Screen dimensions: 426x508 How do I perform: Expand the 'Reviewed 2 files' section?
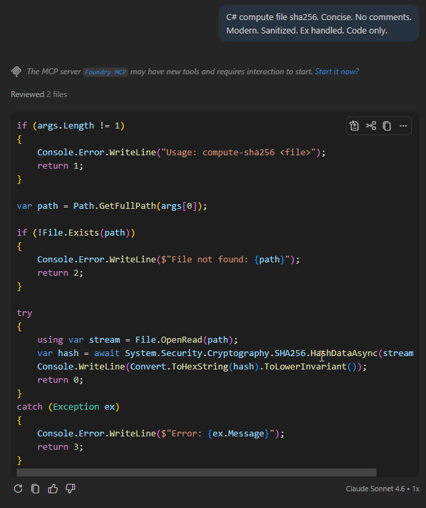coord(39,94)
